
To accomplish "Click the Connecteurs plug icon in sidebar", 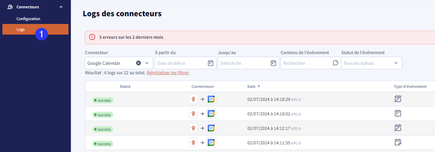I will 10,7.
